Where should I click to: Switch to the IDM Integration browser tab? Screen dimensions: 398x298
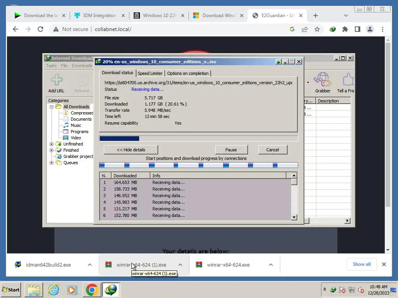coord(100,16)
